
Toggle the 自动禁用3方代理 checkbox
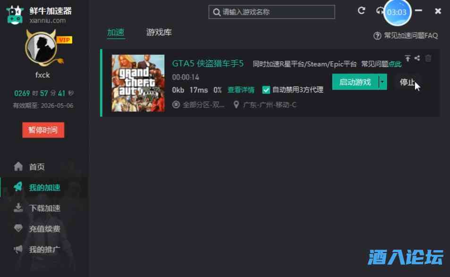267,90
